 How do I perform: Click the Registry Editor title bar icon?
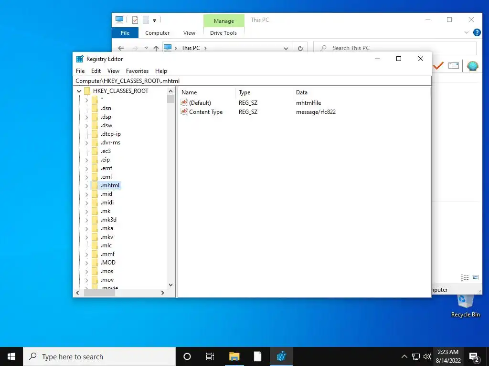[x=80, y=59]
